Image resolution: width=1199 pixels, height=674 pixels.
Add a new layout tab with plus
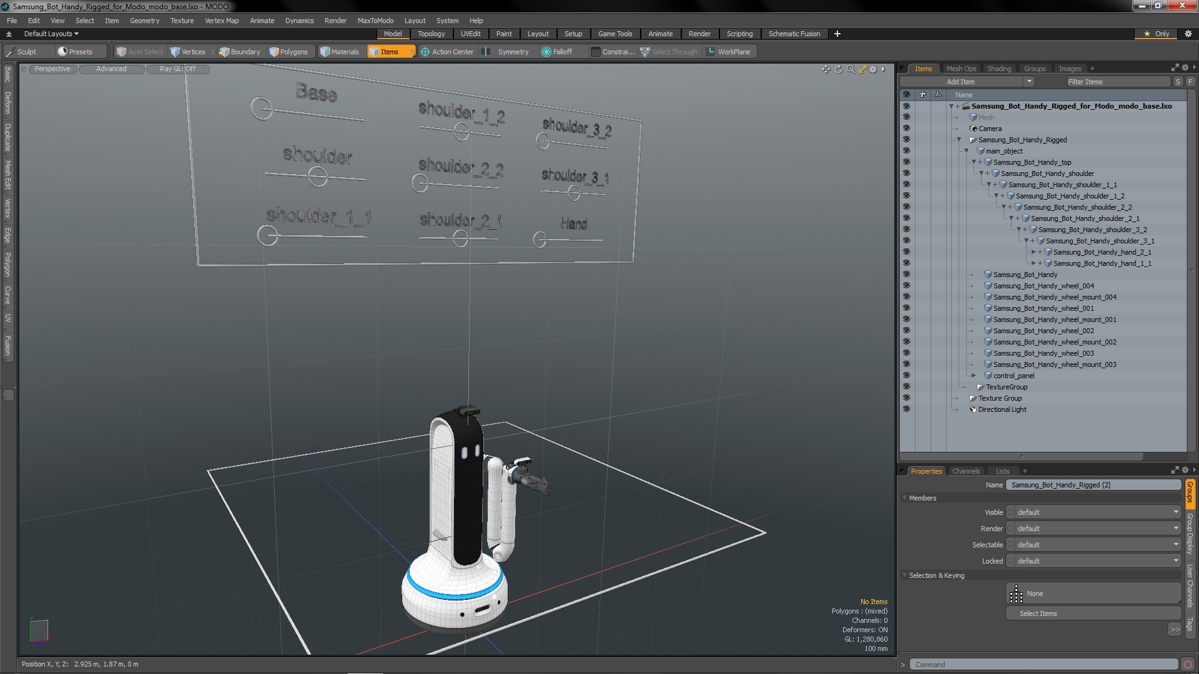click(837, 34)
